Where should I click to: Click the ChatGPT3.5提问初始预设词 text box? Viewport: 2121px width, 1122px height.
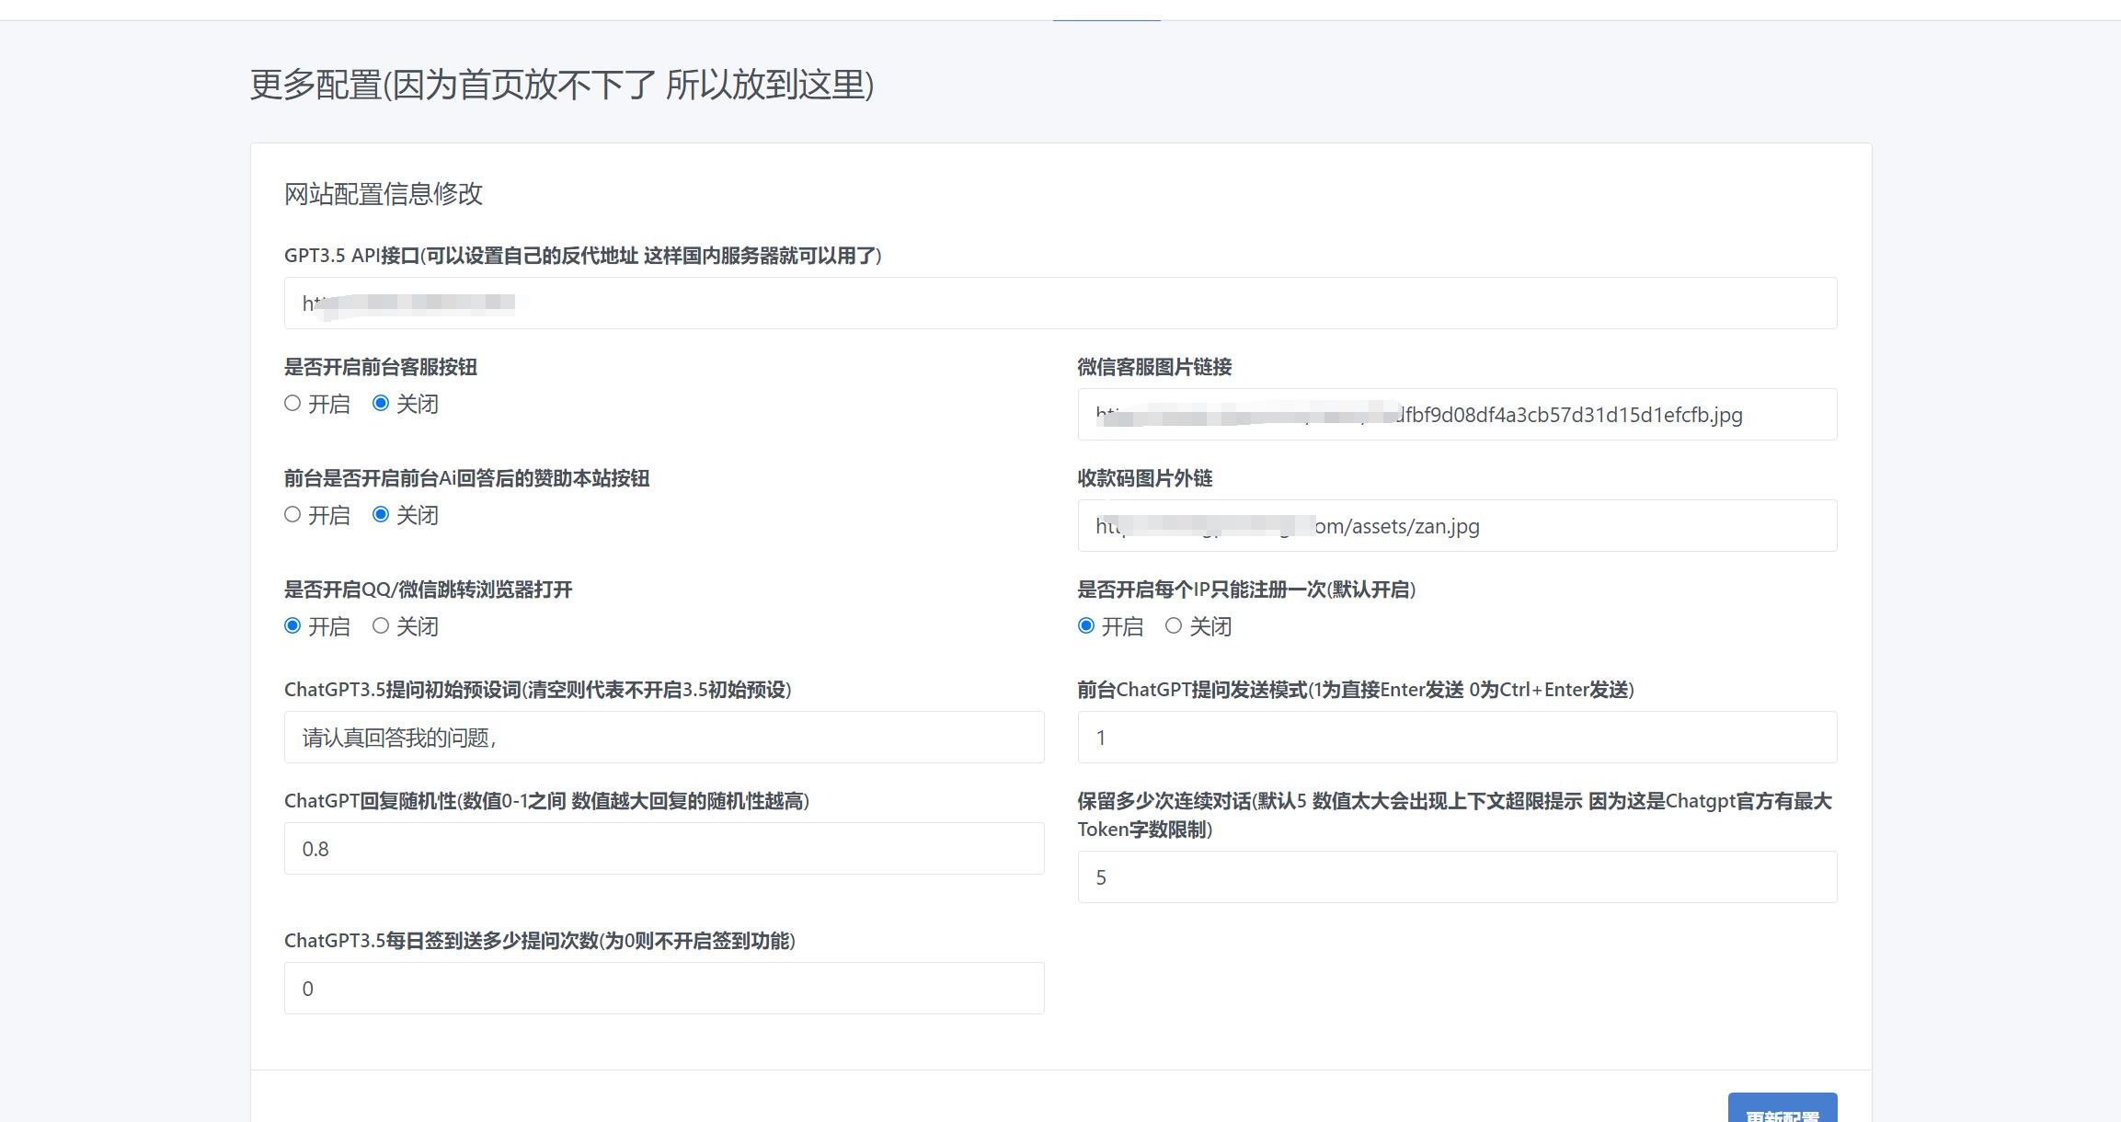click(x=663, y=738)
